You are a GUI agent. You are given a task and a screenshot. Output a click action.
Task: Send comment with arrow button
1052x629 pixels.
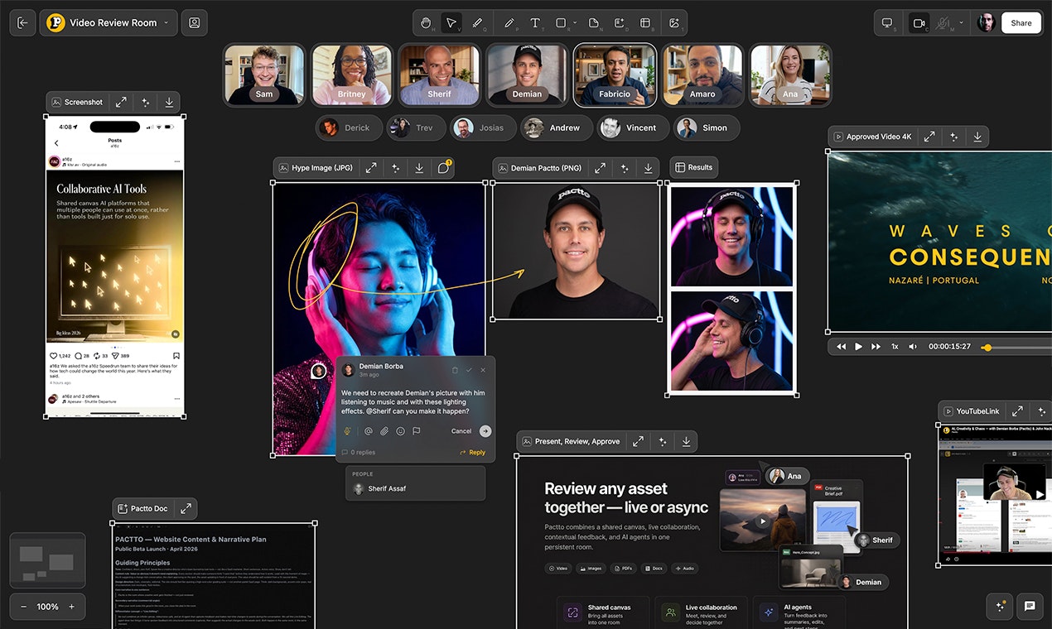[x=485, y=430]
